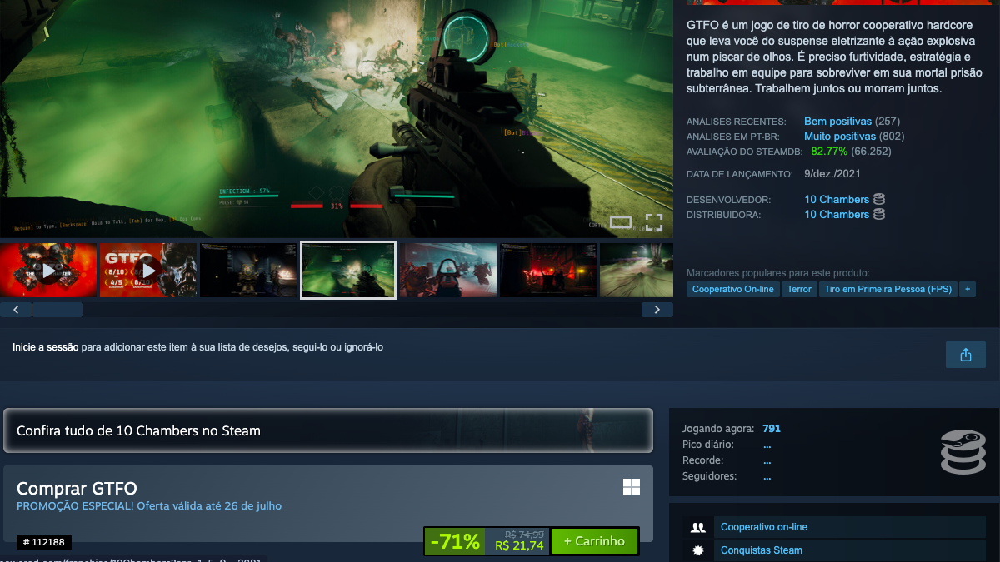
Task: Select the dark corridor screenshot thumbnail
Action: point(248,270)
